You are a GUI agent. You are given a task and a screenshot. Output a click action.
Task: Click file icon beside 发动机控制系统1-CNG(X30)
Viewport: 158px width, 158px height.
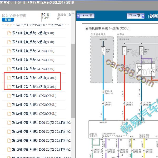[9, 51]
